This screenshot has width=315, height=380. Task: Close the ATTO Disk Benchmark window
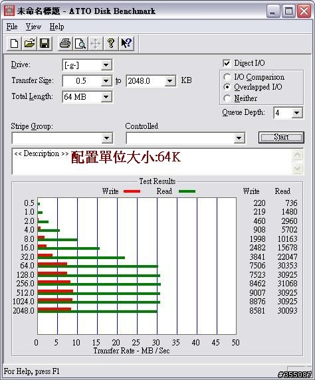click(x=304, y=11)
